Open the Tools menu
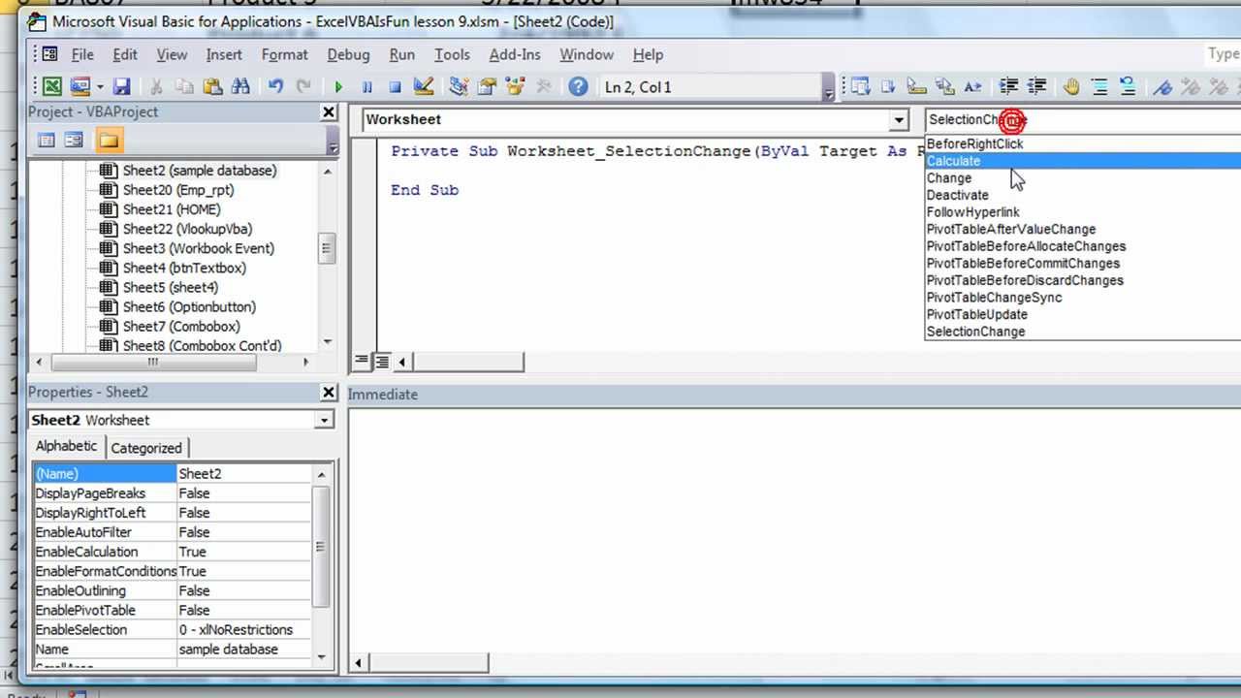Image resolution: width=1241 pixels, height=698 pixels. click(452, 55)
